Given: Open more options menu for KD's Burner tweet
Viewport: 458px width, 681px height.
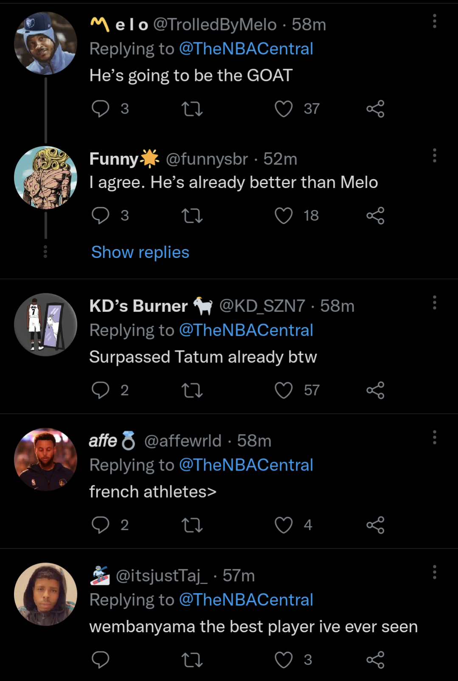Looking at the screenshot, I should click(x=434, y=303).
